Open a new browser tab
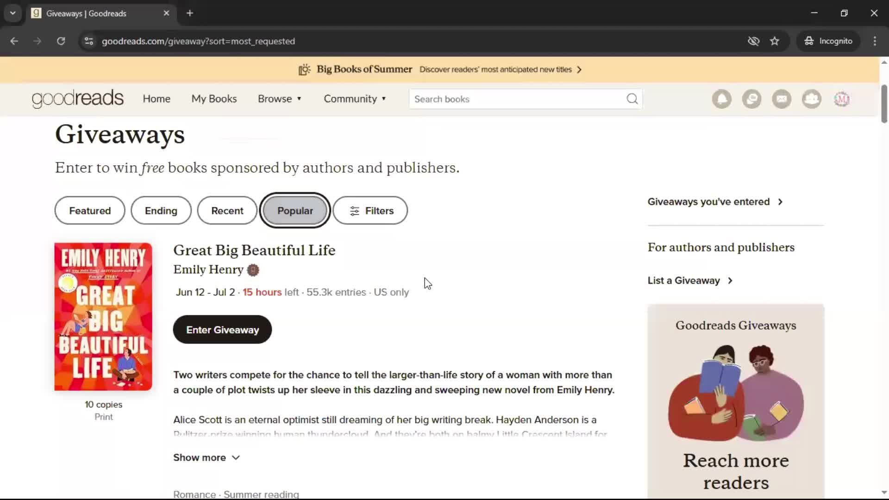Viewport: 889px width, 500px height. point(190,13)
